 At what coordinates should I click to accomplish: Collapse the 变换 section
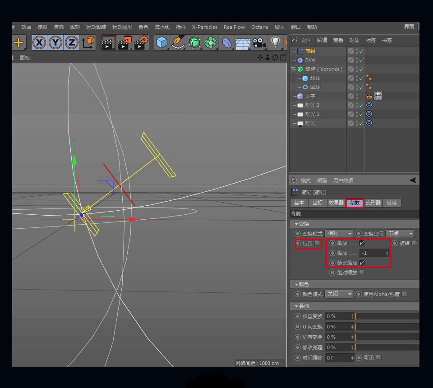(297, 224)
